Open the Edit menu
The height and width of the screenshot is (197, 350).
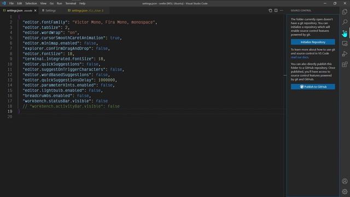(x=20, y=3)
